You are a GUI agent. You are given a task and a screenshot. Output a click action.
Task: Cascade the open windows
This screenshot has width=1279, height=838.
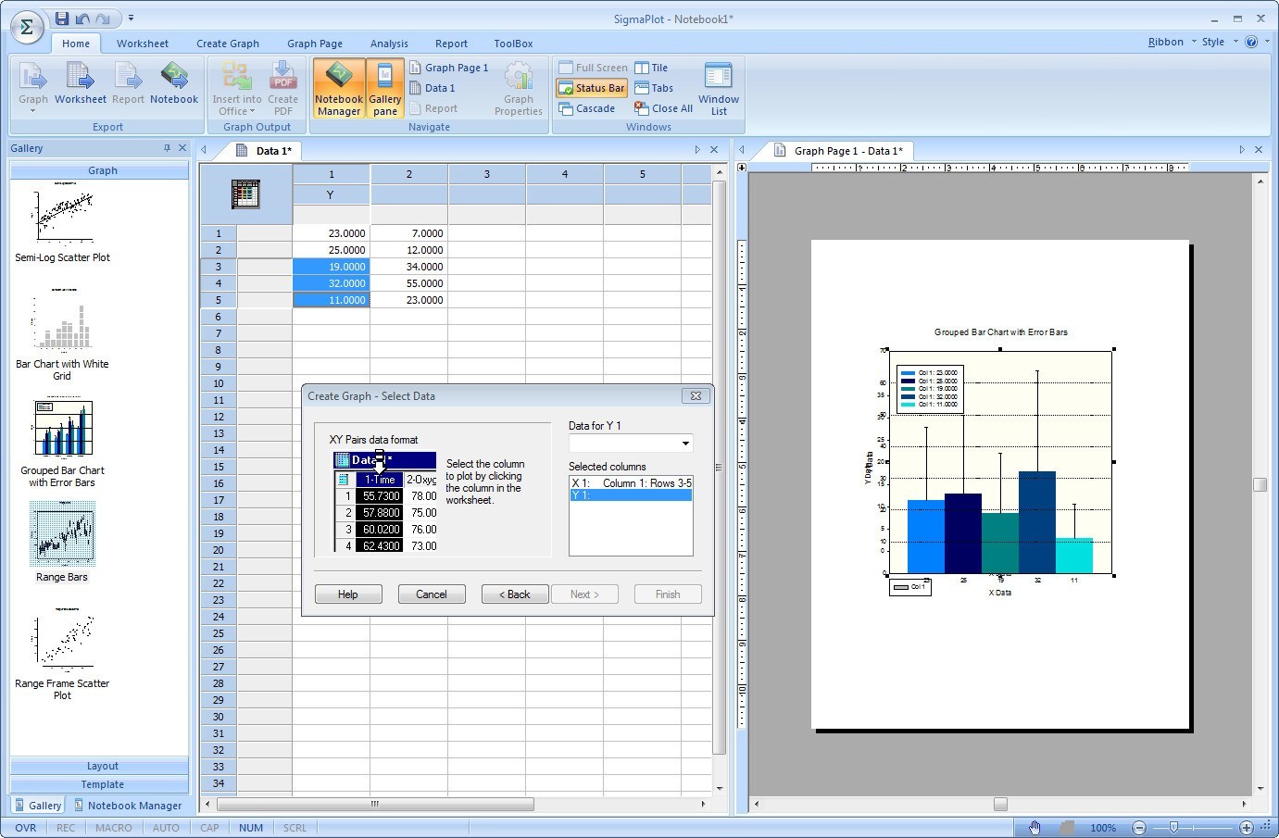tap(587, 108)
